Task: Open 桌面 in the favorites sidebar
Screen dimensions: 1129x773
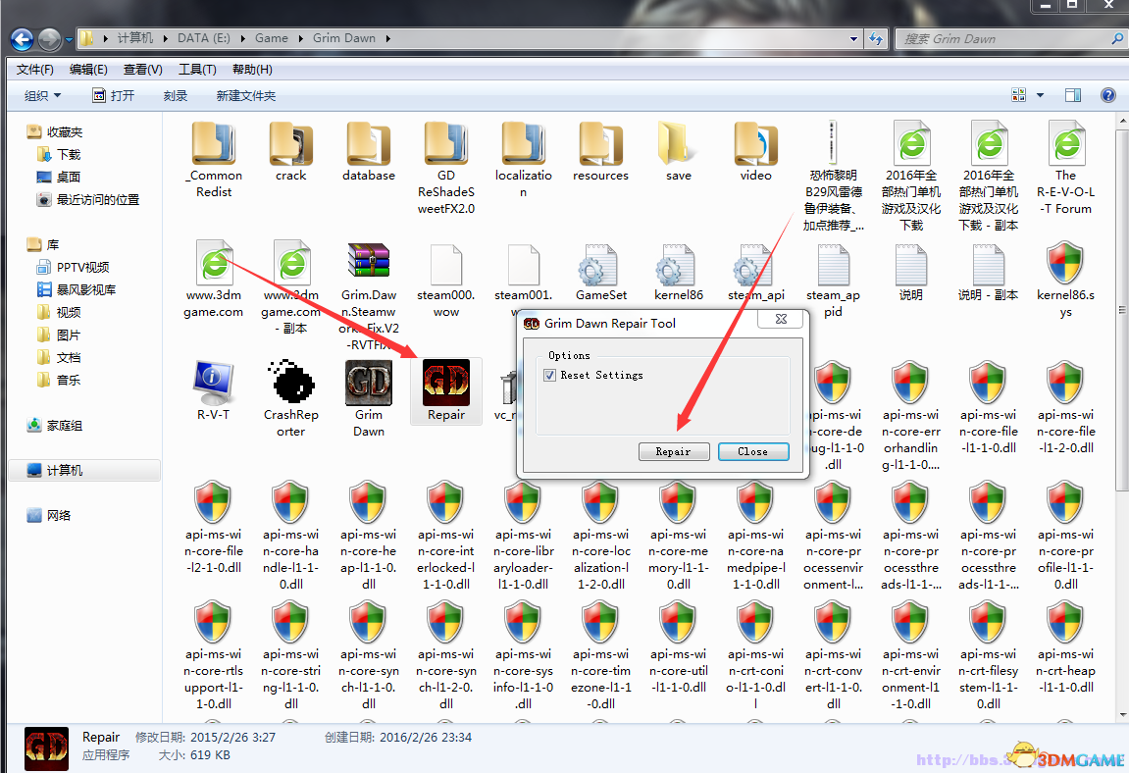Action: pos(59,177)
